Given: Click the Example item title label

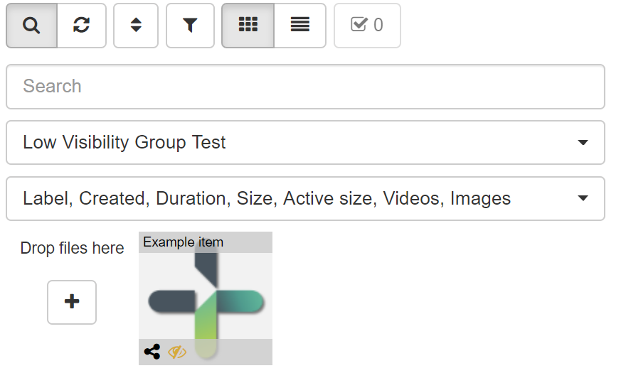Looking at the screenshot, I should pyautogui.click(x=184, y=242).
